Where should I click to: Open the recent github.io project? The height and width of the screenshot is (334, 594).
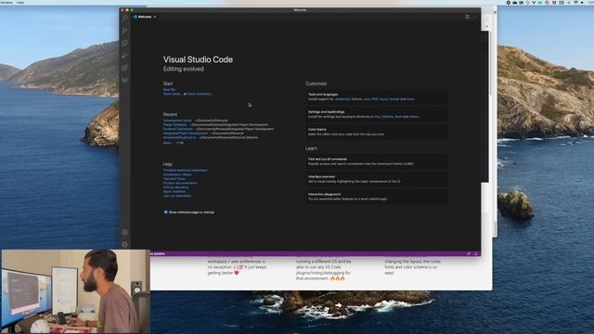pyautogui.click(x=179, y=137)
